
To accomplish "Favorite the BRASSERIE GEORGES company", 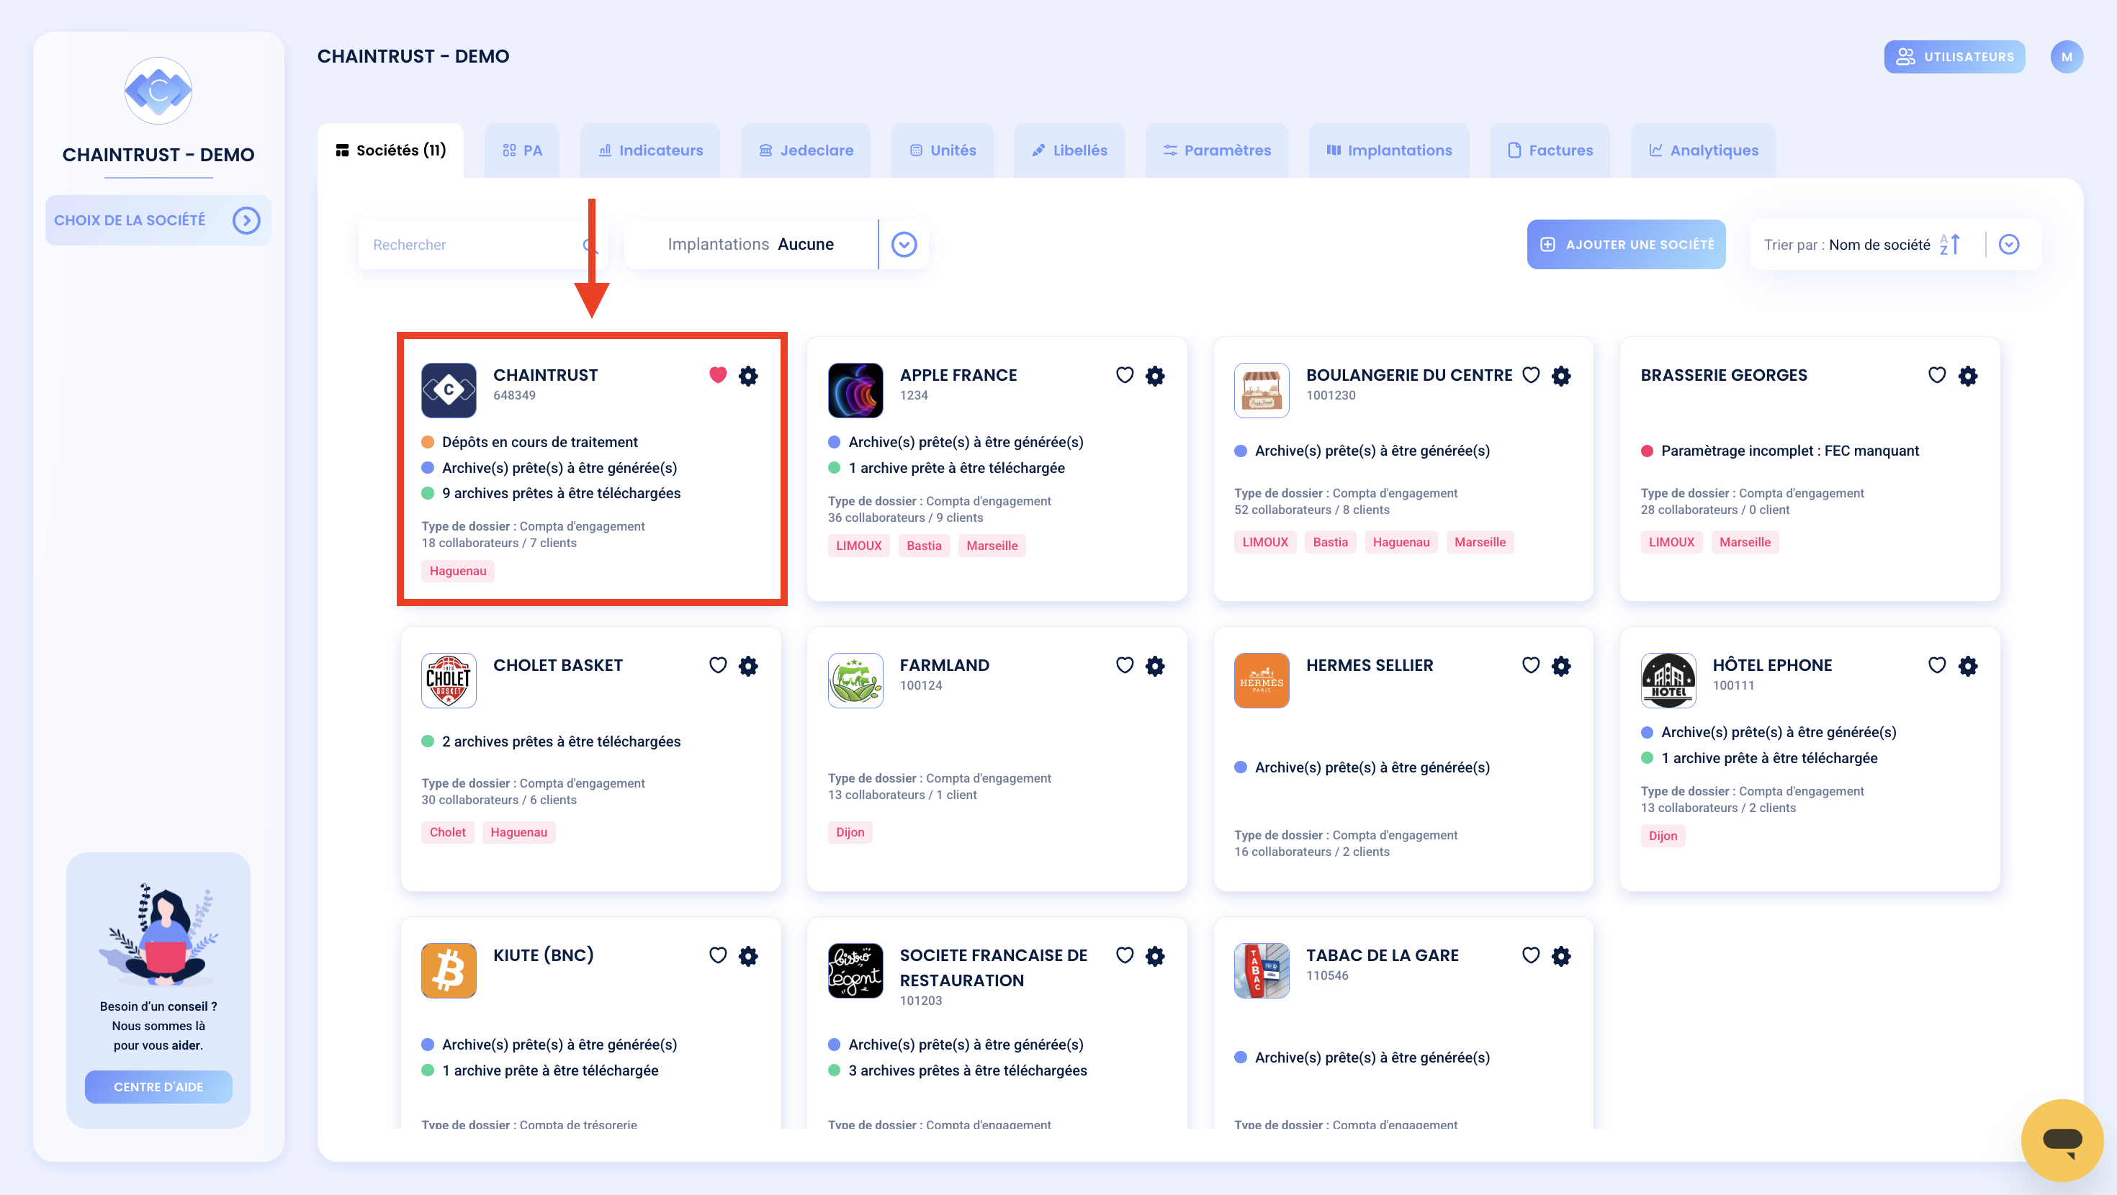I will (x=1937, y=375).
